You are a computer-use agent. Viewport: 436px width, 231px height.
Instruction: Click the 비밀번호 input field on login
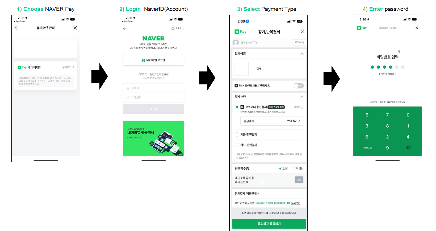pos(153,97)
